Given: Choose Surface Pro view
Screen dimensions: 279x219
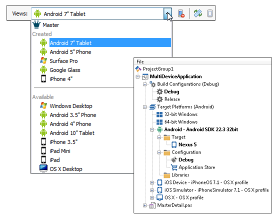Looking at the screenshot, I should click(63, 61).
